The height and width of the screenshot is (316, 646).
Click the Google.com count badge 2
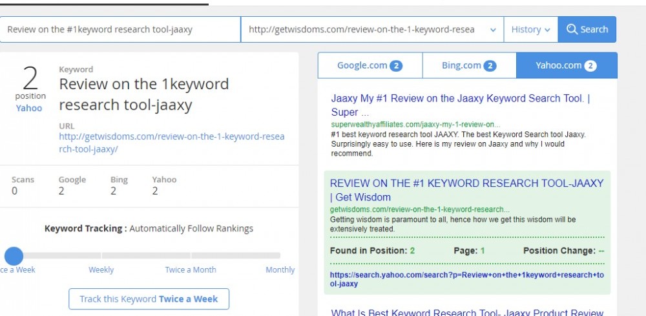tap(396, 65)
